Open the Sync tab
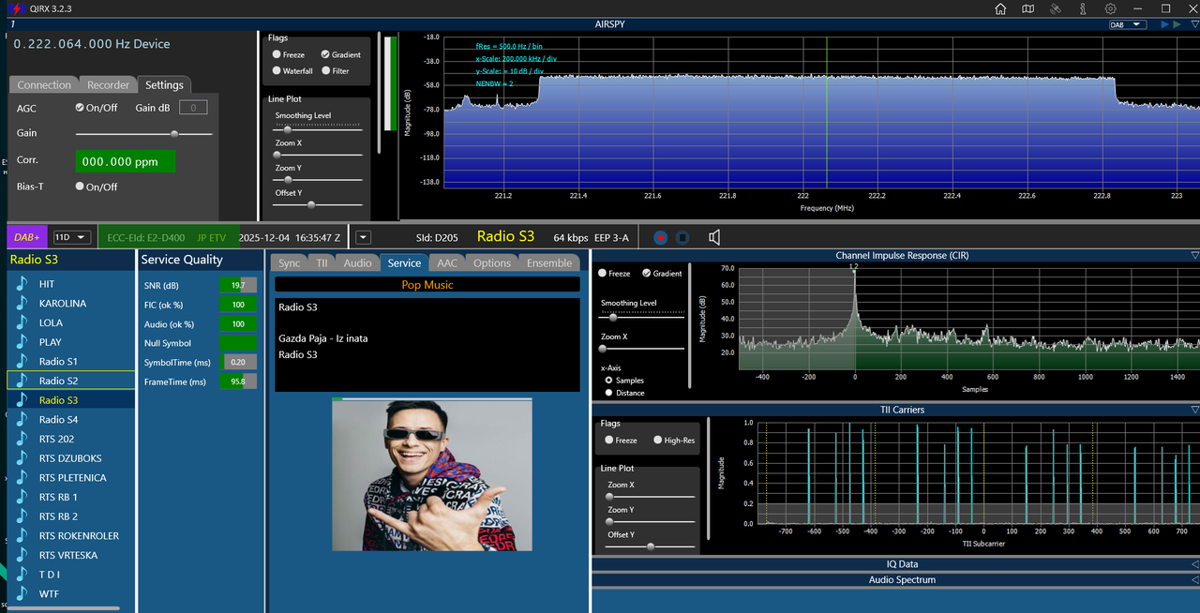The image size is (1200, 613). click(290, 263)
